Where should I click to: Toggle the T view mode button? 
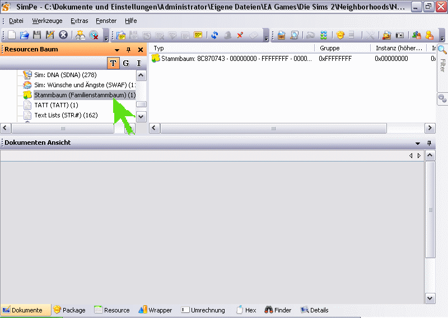point(113,63)
